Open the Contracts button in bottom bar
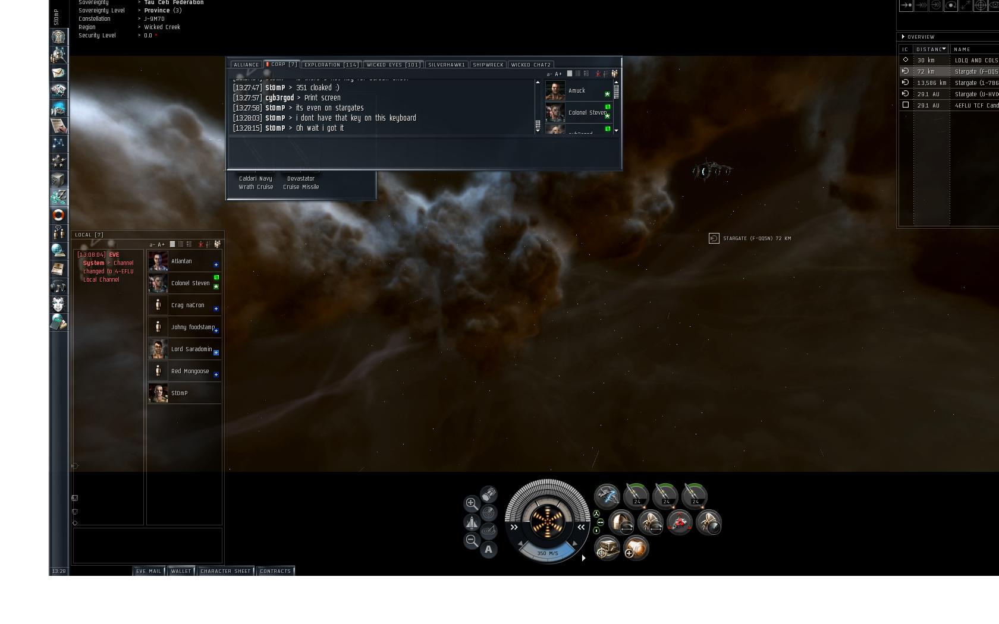 coord(276,571)
